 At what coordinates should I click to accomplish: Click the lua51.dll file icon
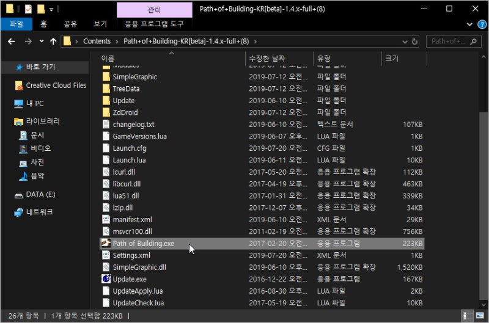click(x=106, y=195)
